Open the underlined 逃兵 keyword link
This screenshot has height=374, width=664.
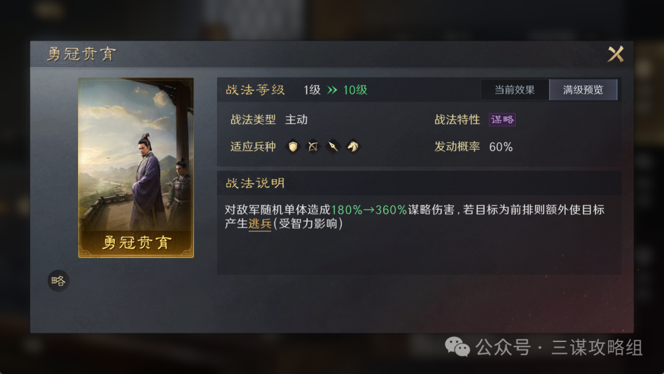[259, 224]
